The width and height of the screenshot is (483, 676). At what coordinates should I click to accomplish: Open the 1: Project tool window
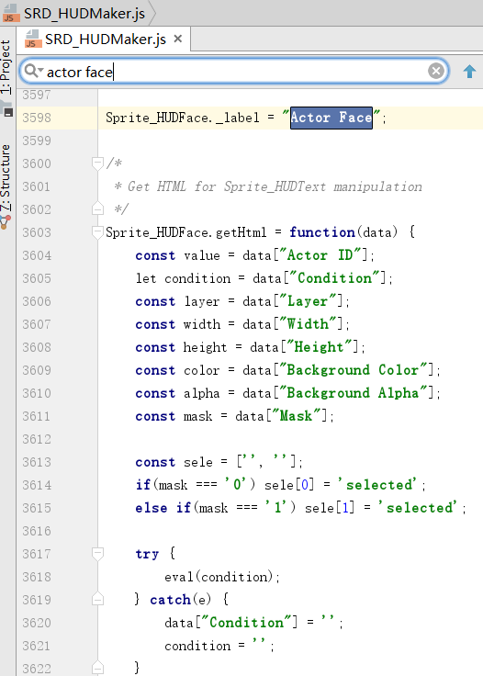pos(6,67)
